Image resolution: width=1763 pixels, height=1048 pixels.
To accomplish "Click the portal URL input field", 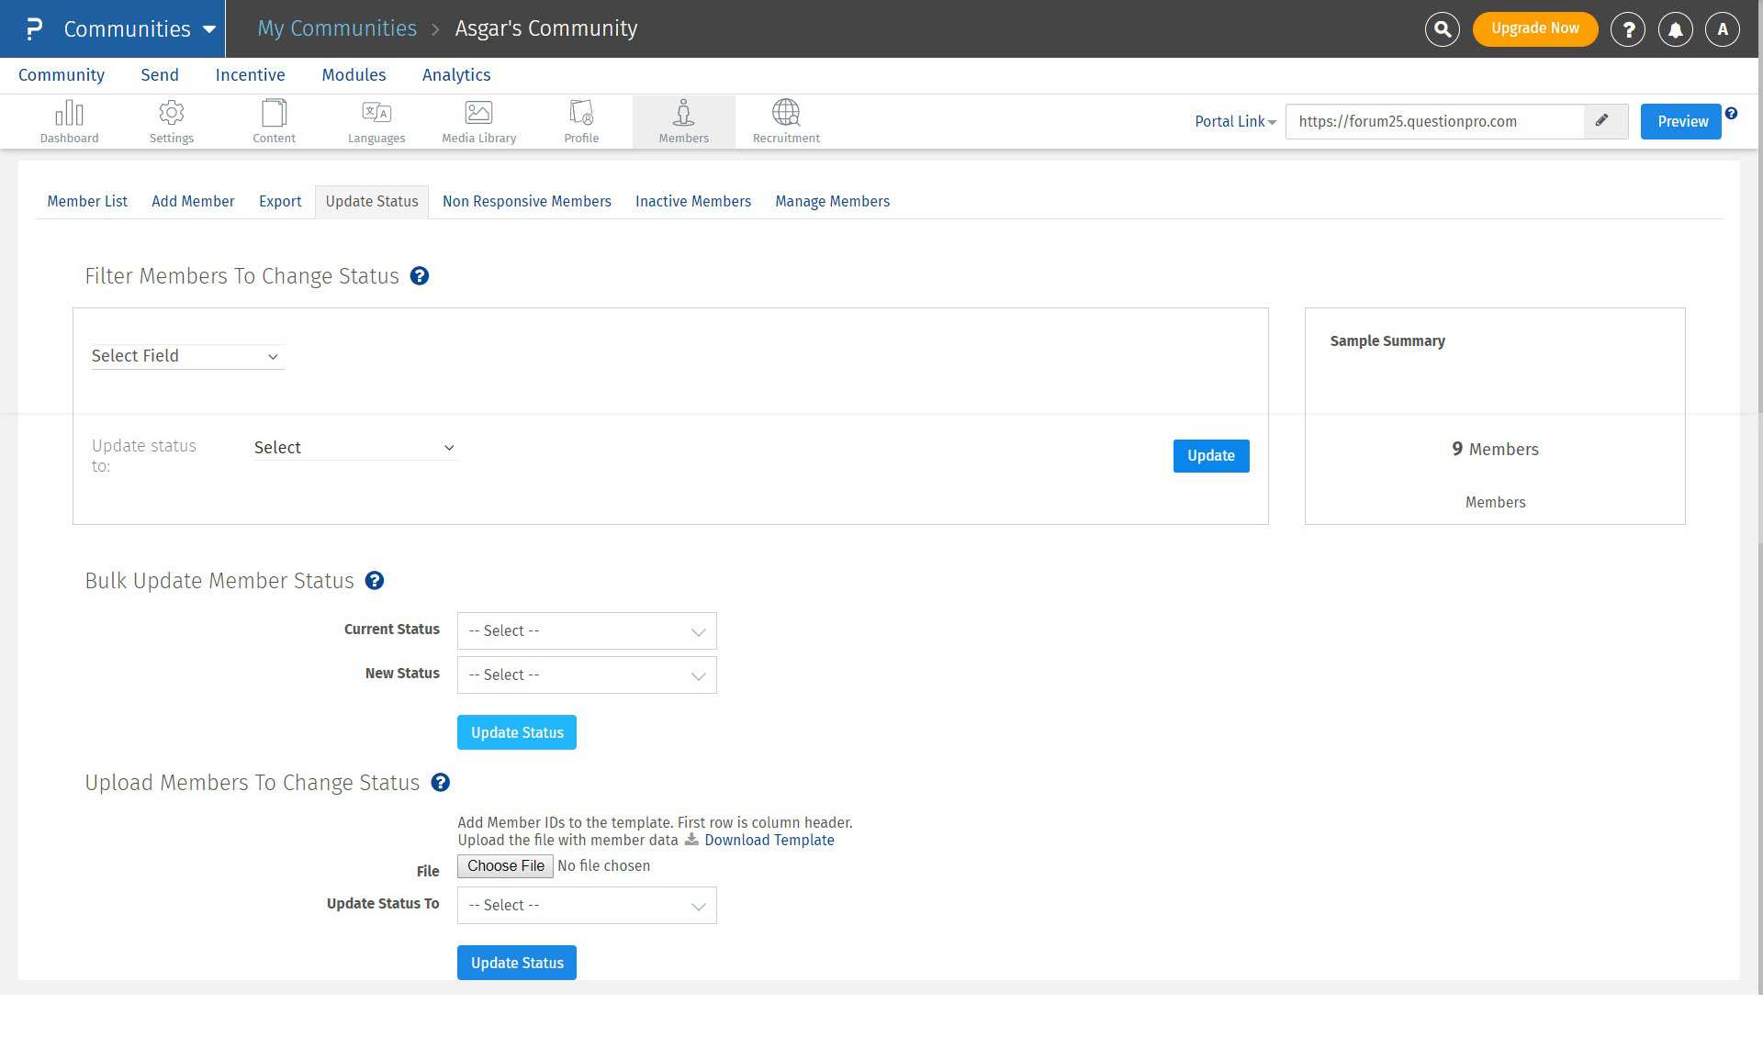I will (1433, 121).
